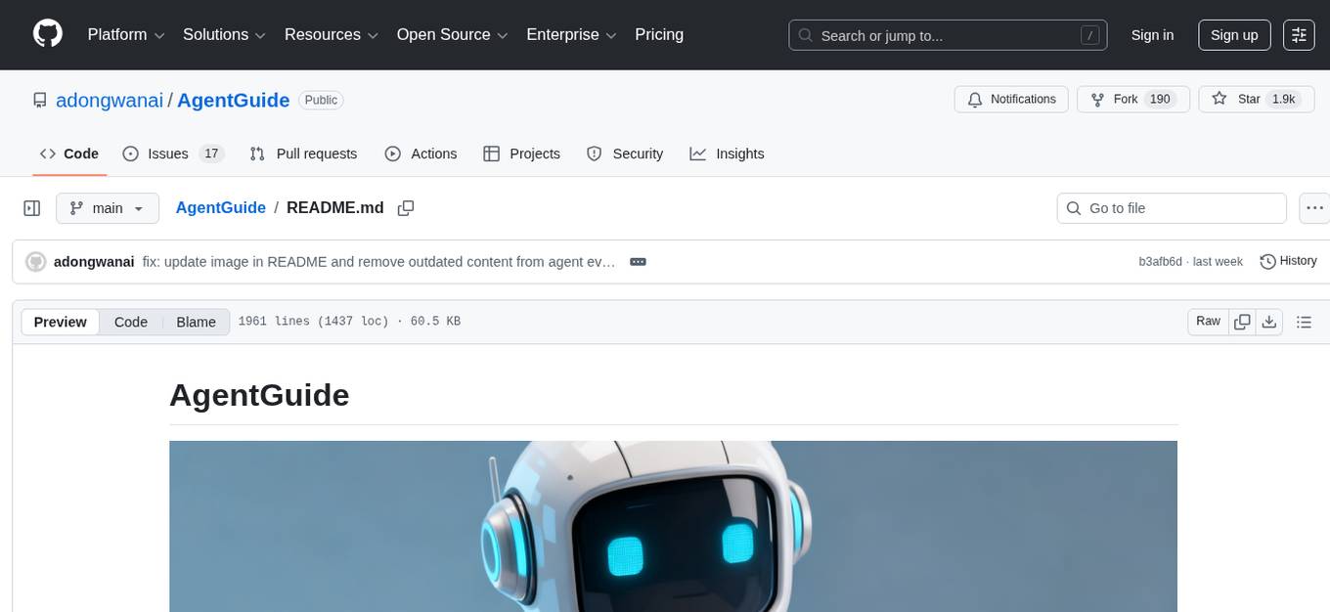Viewport: 1330px width, 612px height.
Task: Copy the README.md file path icon
Action: [406, 208]
